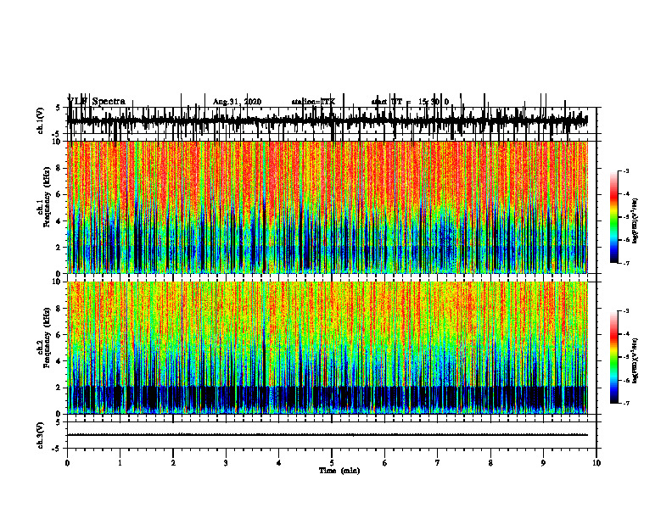Image resolution: width=672 pixels, height=519 pixels.
Task: Click the '8' kHz tick of ch.1 spectrogram
Action: coord(59,168)
